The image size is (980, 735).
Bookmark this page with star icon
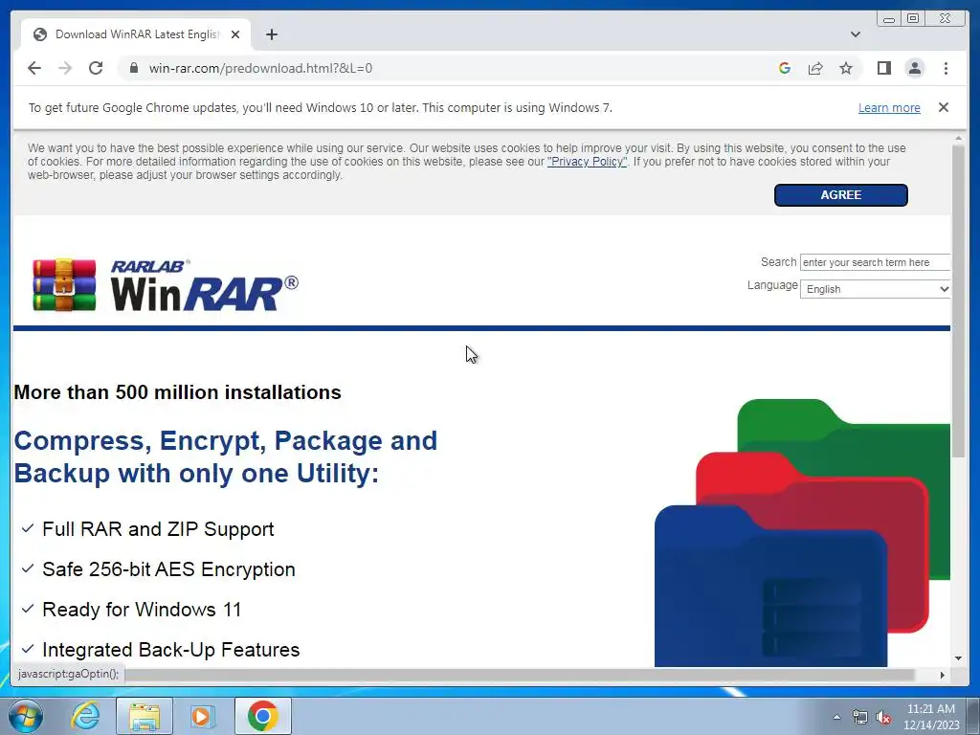846,68
